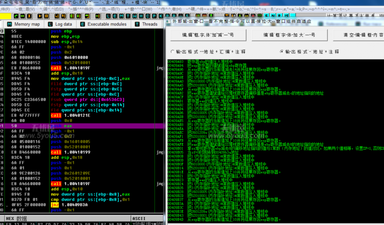Screen dimensions: 384x225
Task: Switch to the Log data tab
Action: (x=60, y=24)
